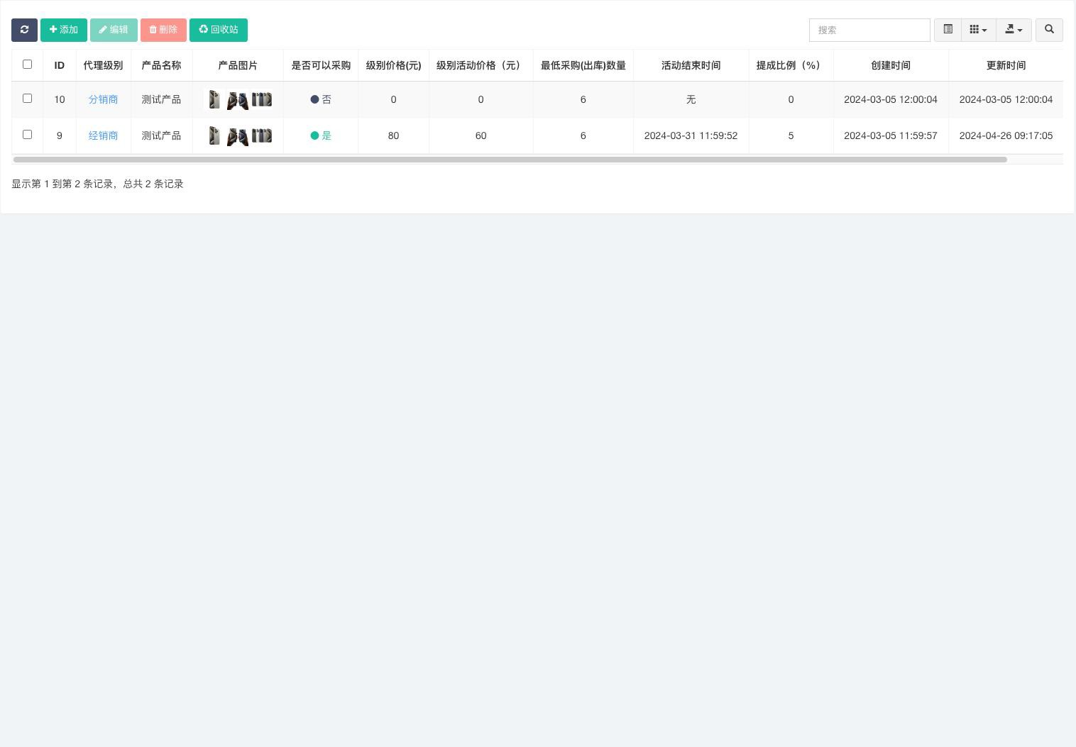Click the 活动结束时间 column header
This screenshot has width=1076, height=747.
click(691, 65)
